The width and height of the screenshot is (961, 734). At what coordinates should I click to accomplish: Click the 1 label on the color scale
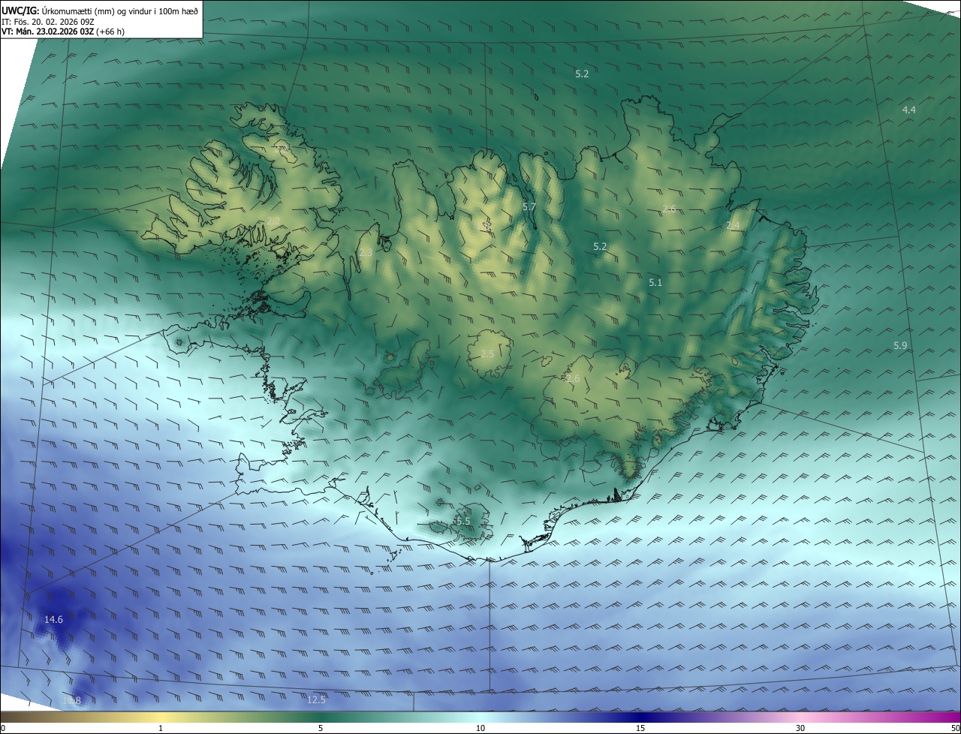(161, 728)
